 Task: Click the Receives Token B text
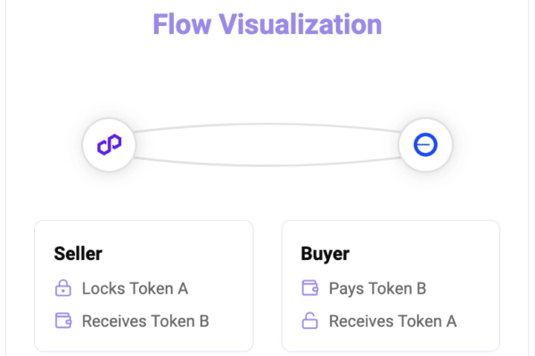coord(145,321)
